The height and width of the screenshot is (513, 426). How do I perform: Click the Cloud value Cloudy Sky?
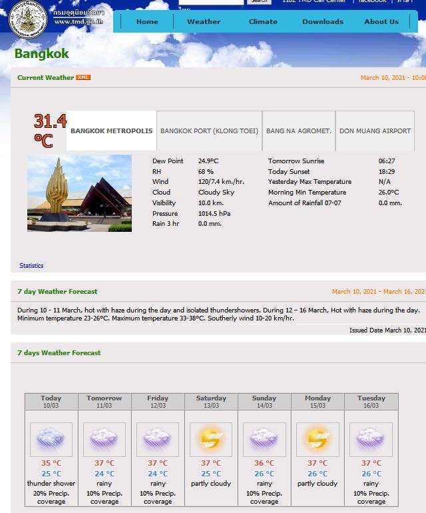216,193
